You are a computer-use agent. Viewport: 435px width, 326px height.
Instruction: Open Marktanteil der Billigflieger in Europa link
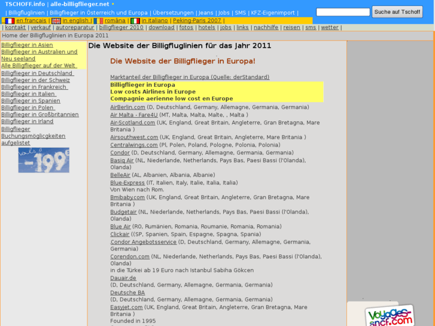pyautogui.click(x=190, y=77)
